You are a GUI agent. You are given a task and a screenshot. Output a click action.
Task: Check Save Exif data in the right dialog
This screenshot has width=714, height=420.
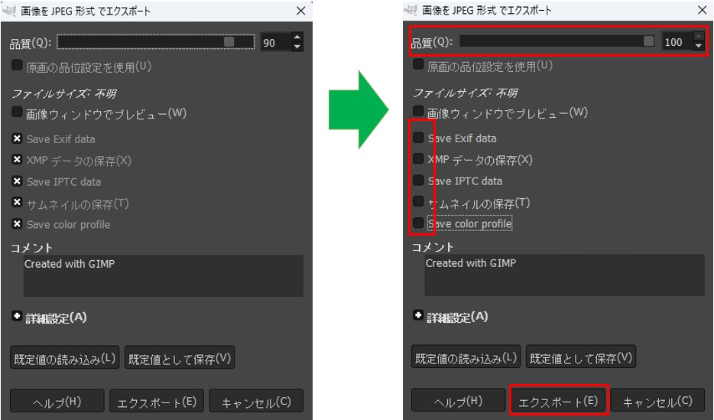(x=418, y=138)
